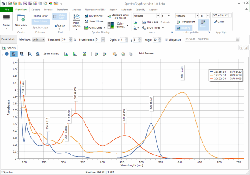Open legend font Verdana dropdown
The image size is (250, 175).
pyautogui.click(x=197, y=16)
